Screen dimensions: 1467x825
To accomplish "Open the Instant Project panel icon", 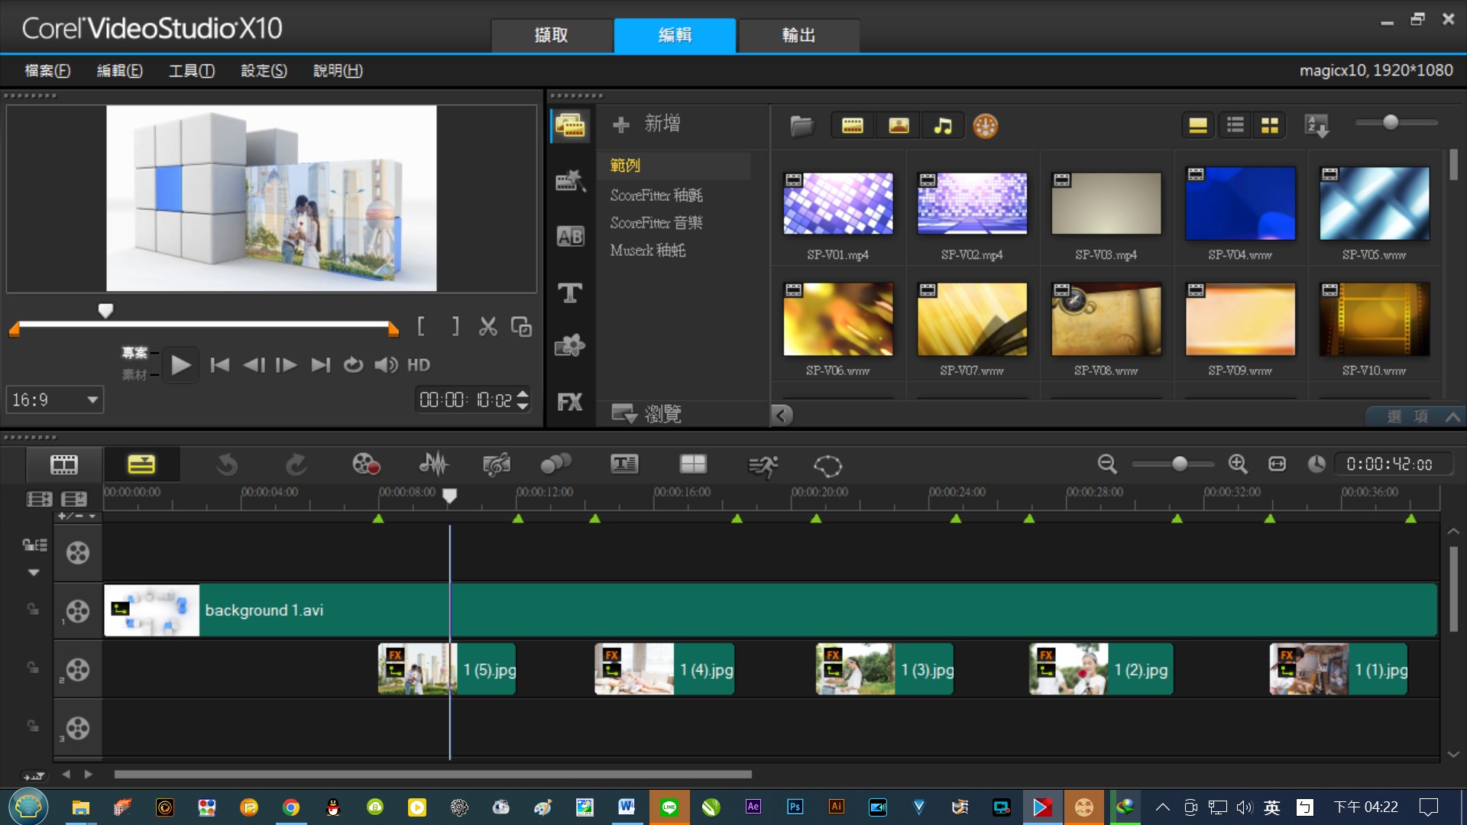I will coord(570,181).
